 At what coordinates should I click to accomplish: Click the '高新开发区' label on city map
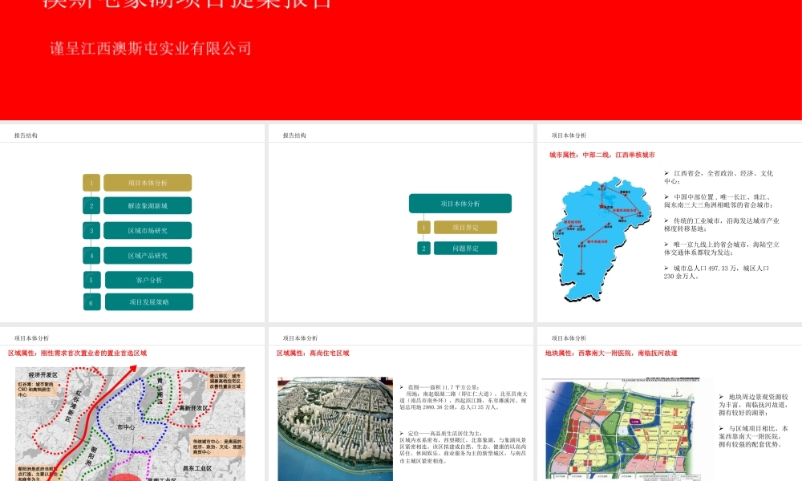tap(193, 407)
